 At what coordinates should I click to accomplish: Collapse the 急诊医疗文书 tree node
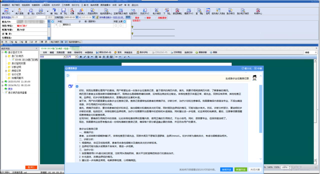point(2,52)
